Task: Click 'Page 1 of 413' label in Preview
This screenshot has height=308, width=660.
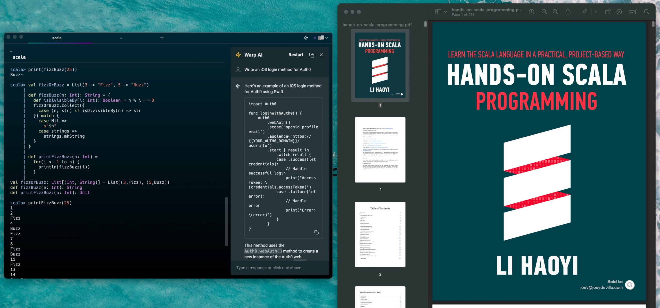Action: [x=463, y=15]
